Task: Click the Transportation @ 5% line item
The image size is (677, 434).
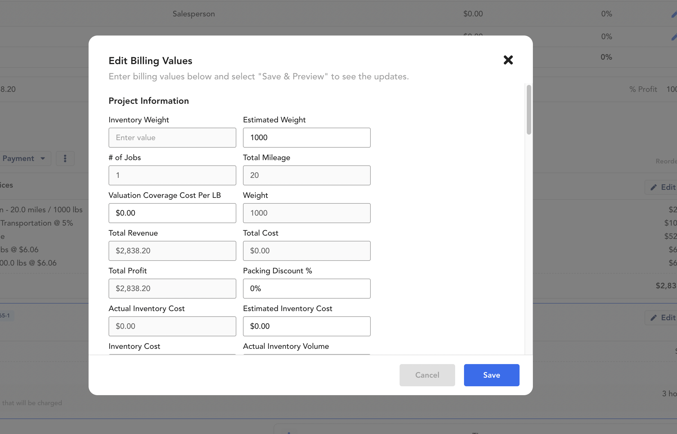Action: [37, 223]
